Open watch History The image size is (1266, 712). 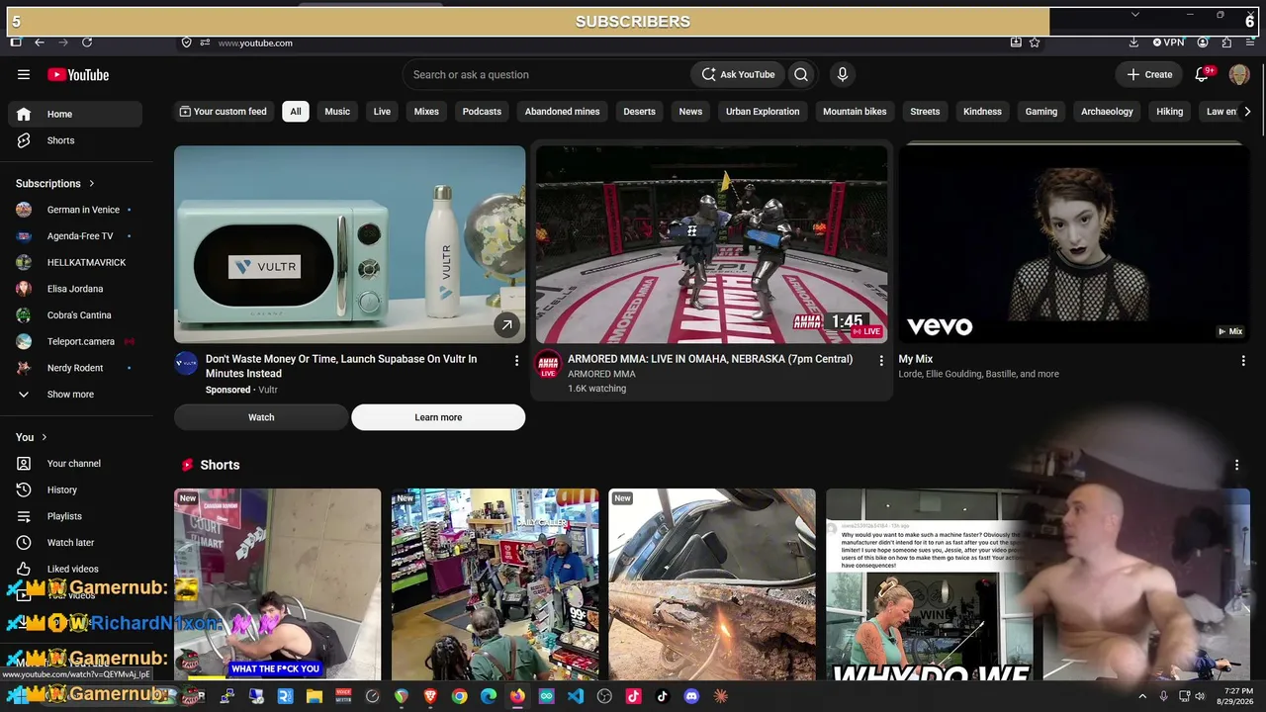pyautogui.click(x=75, y=489)
